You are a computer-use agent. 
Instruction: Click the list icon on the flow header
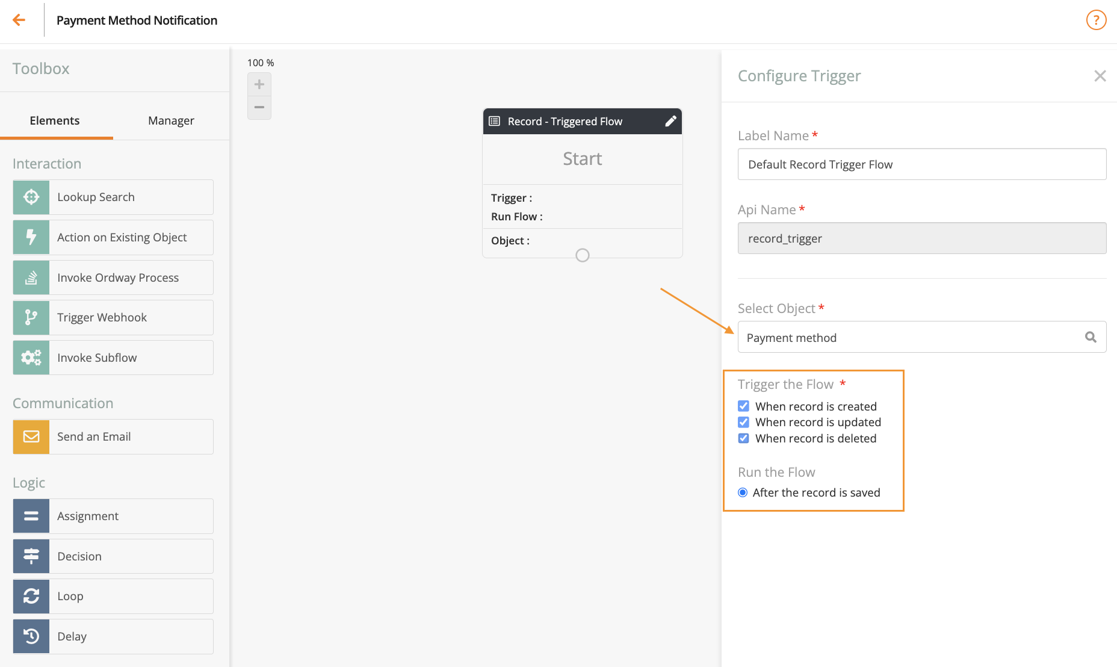point(494,121)
